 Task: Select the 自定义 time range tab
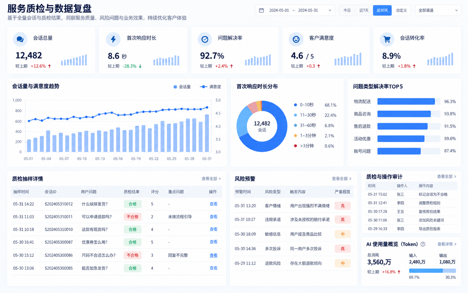[401, 10]
